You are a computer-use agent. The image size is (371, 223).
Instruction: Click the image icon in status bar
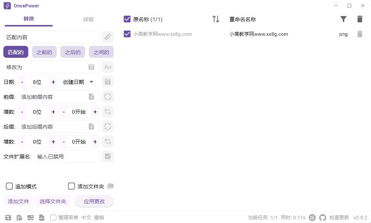(x=31, y=217)
